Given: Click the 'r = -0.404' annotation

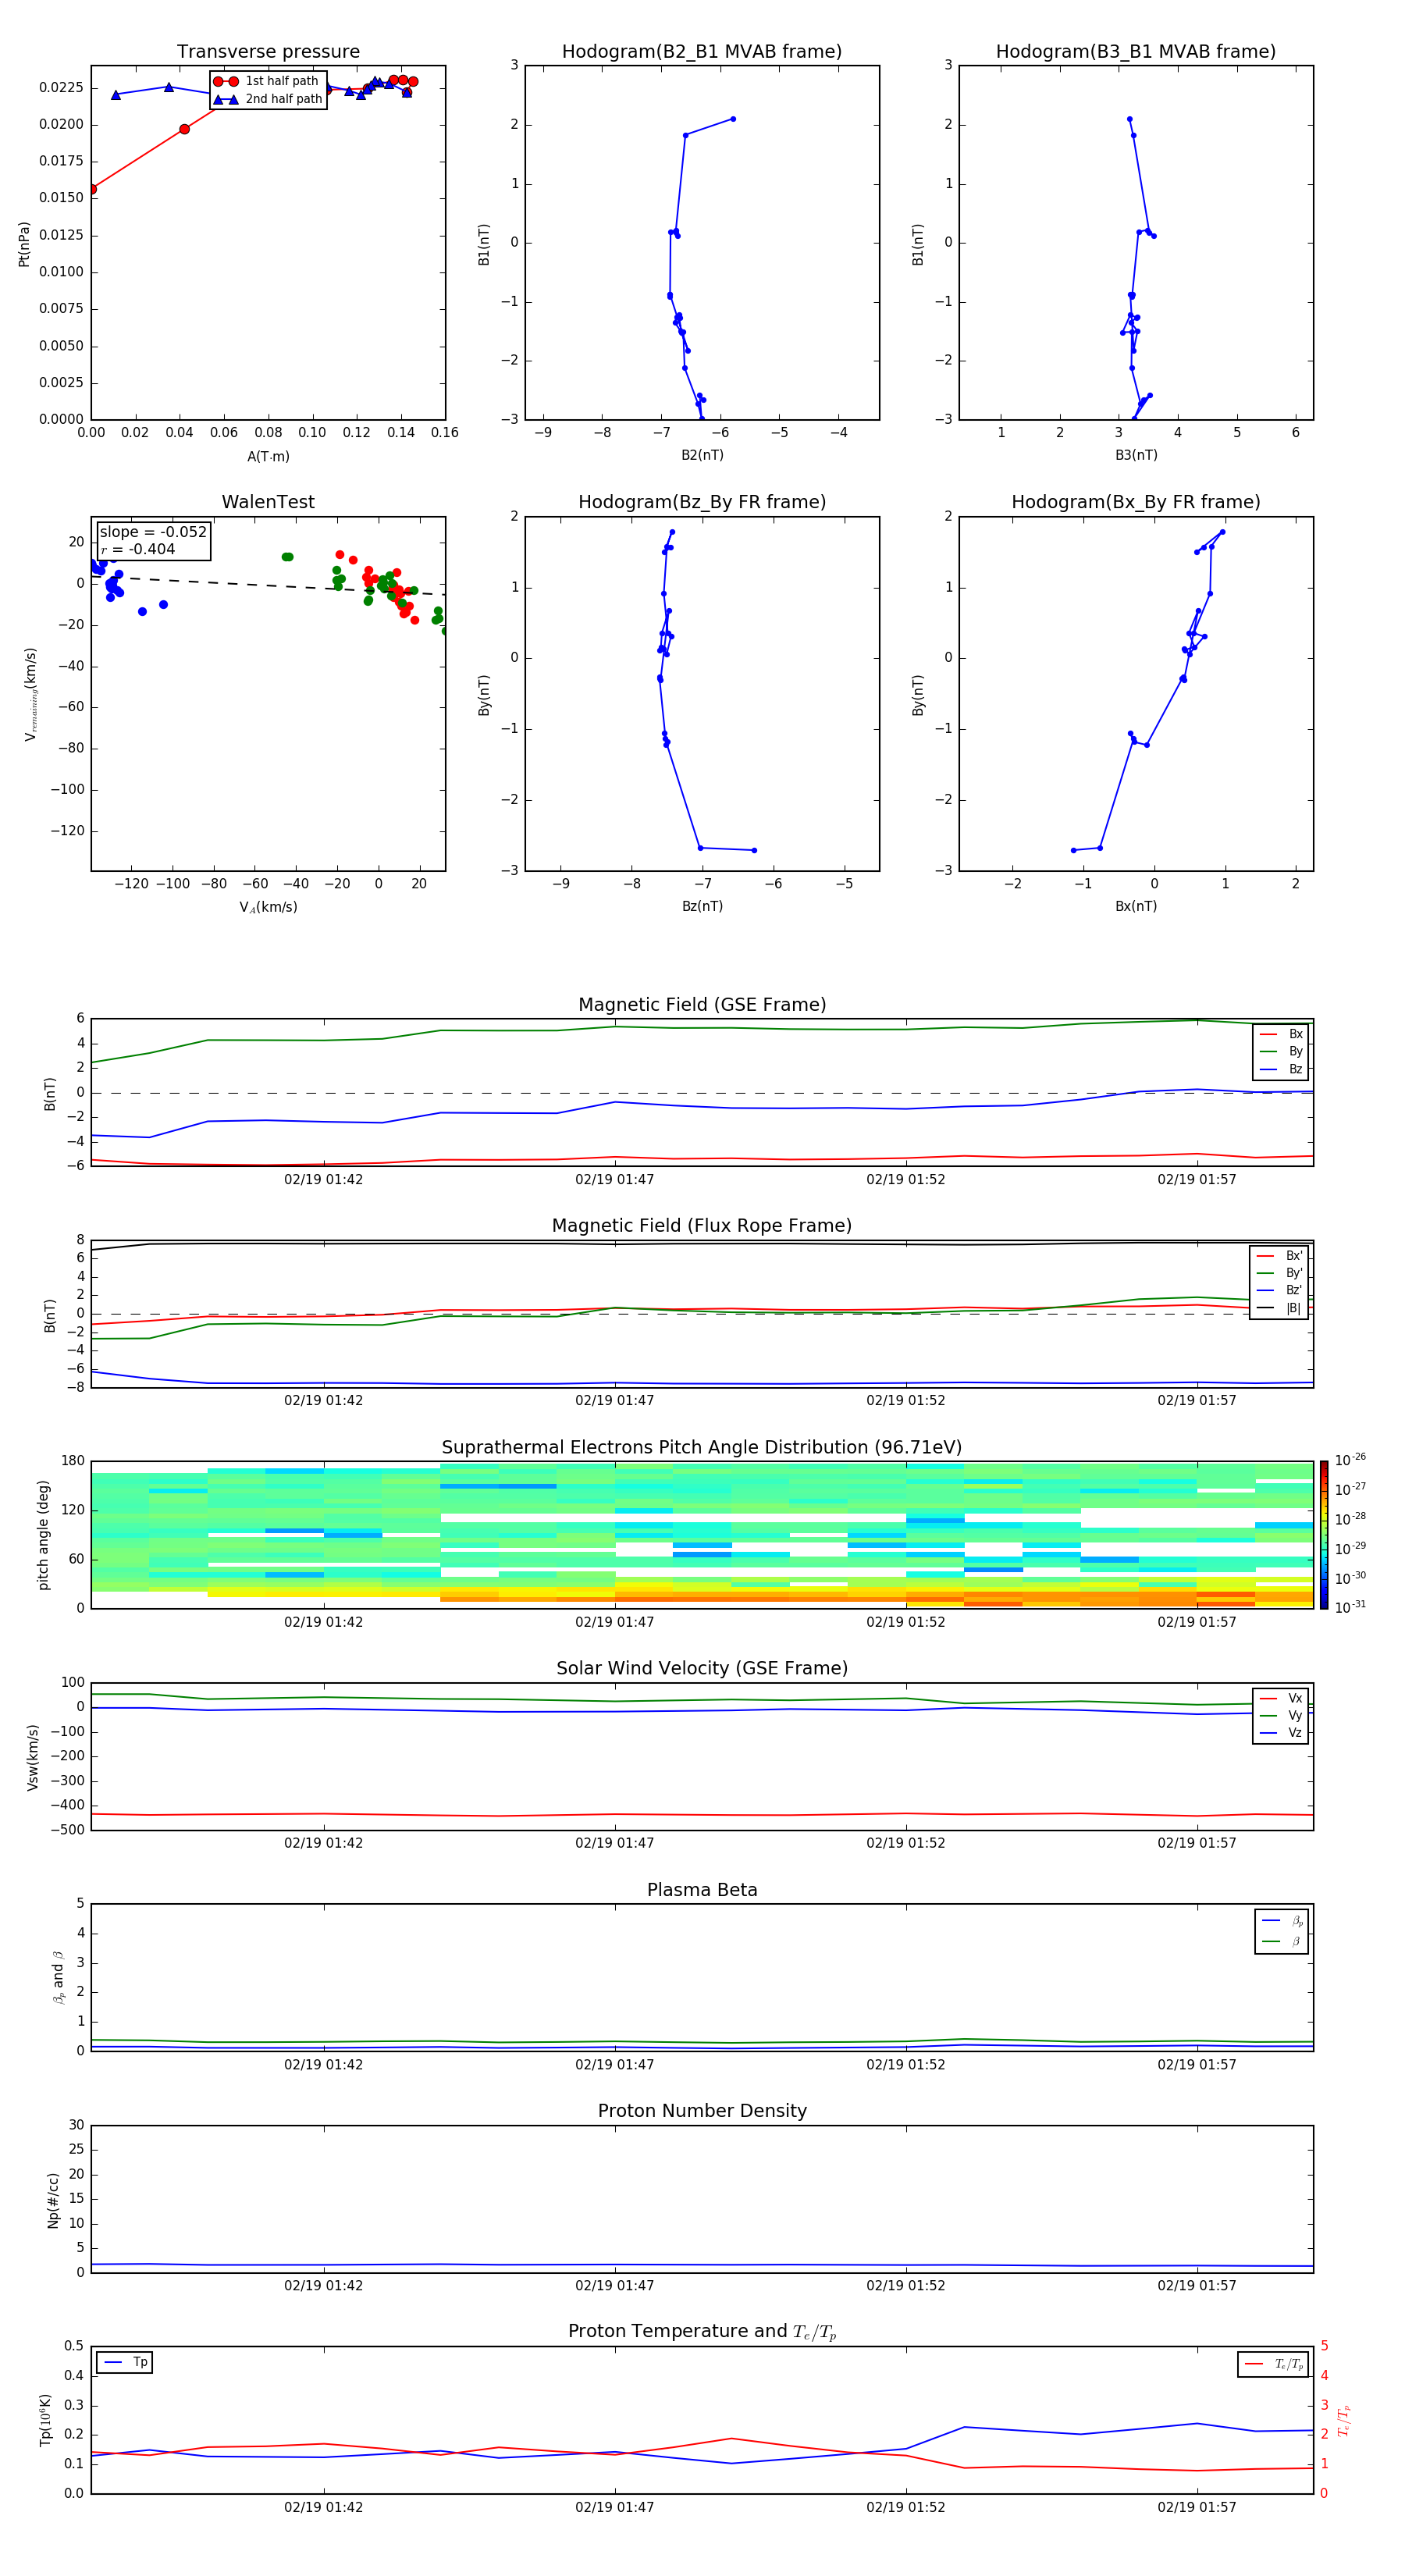Looking at the screenshot, I should click(138, 549).
